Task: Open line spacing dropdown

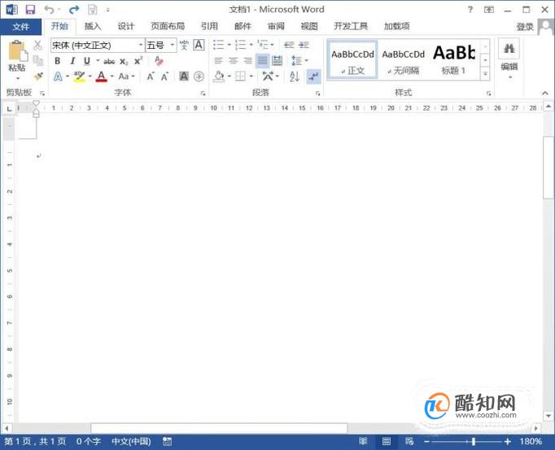Action: click(299, 60)
